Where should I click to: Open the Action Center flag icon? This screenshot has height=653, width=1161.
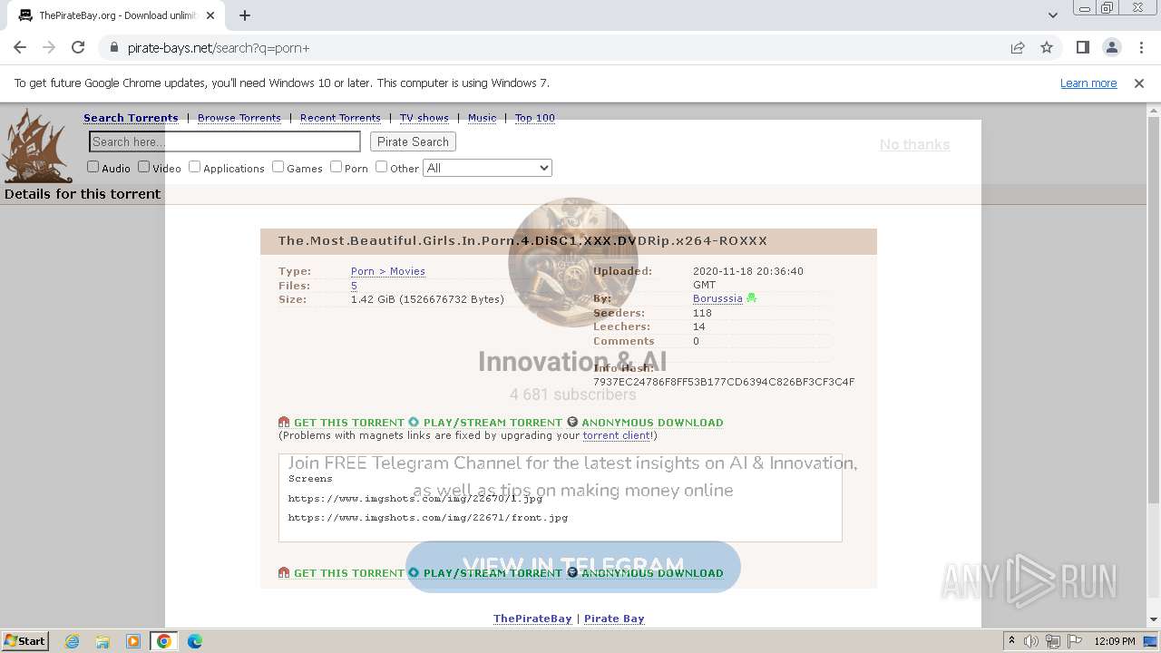pyautogui.click(x=1075, y=641)
